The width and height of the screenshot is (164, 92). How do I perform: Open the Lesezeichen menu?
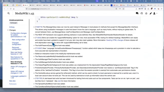pyautogui.click(x=36, y=1)
